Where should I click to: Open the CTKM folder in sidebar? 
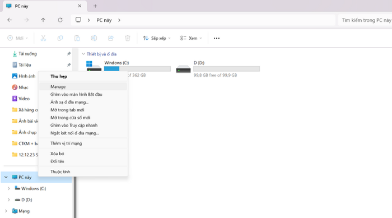(x=25, y=143)
